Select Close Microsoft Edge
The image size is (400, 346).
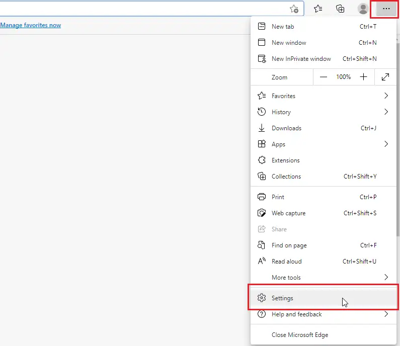tap(323, 335)
